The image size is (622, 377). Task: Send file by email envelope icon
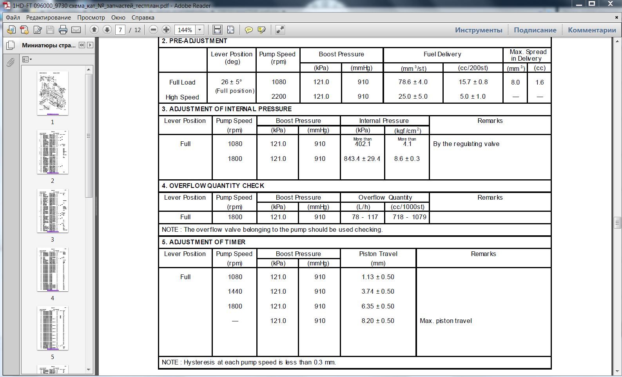[x=76, y=30]
